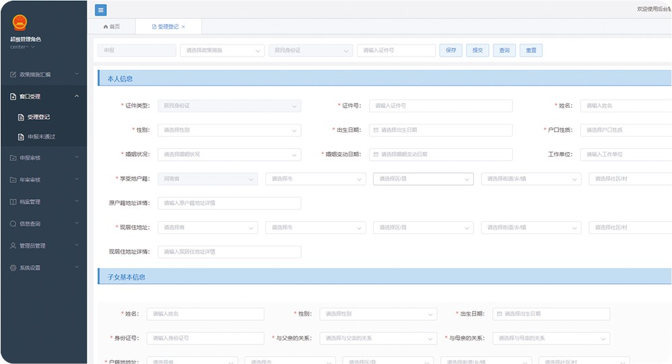This screenshot has width=672, height=364.
Task: Focus top search 请输入证件号 field
Action: [397, 50]
